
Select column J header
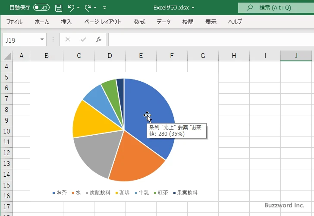tap(296, 56)
